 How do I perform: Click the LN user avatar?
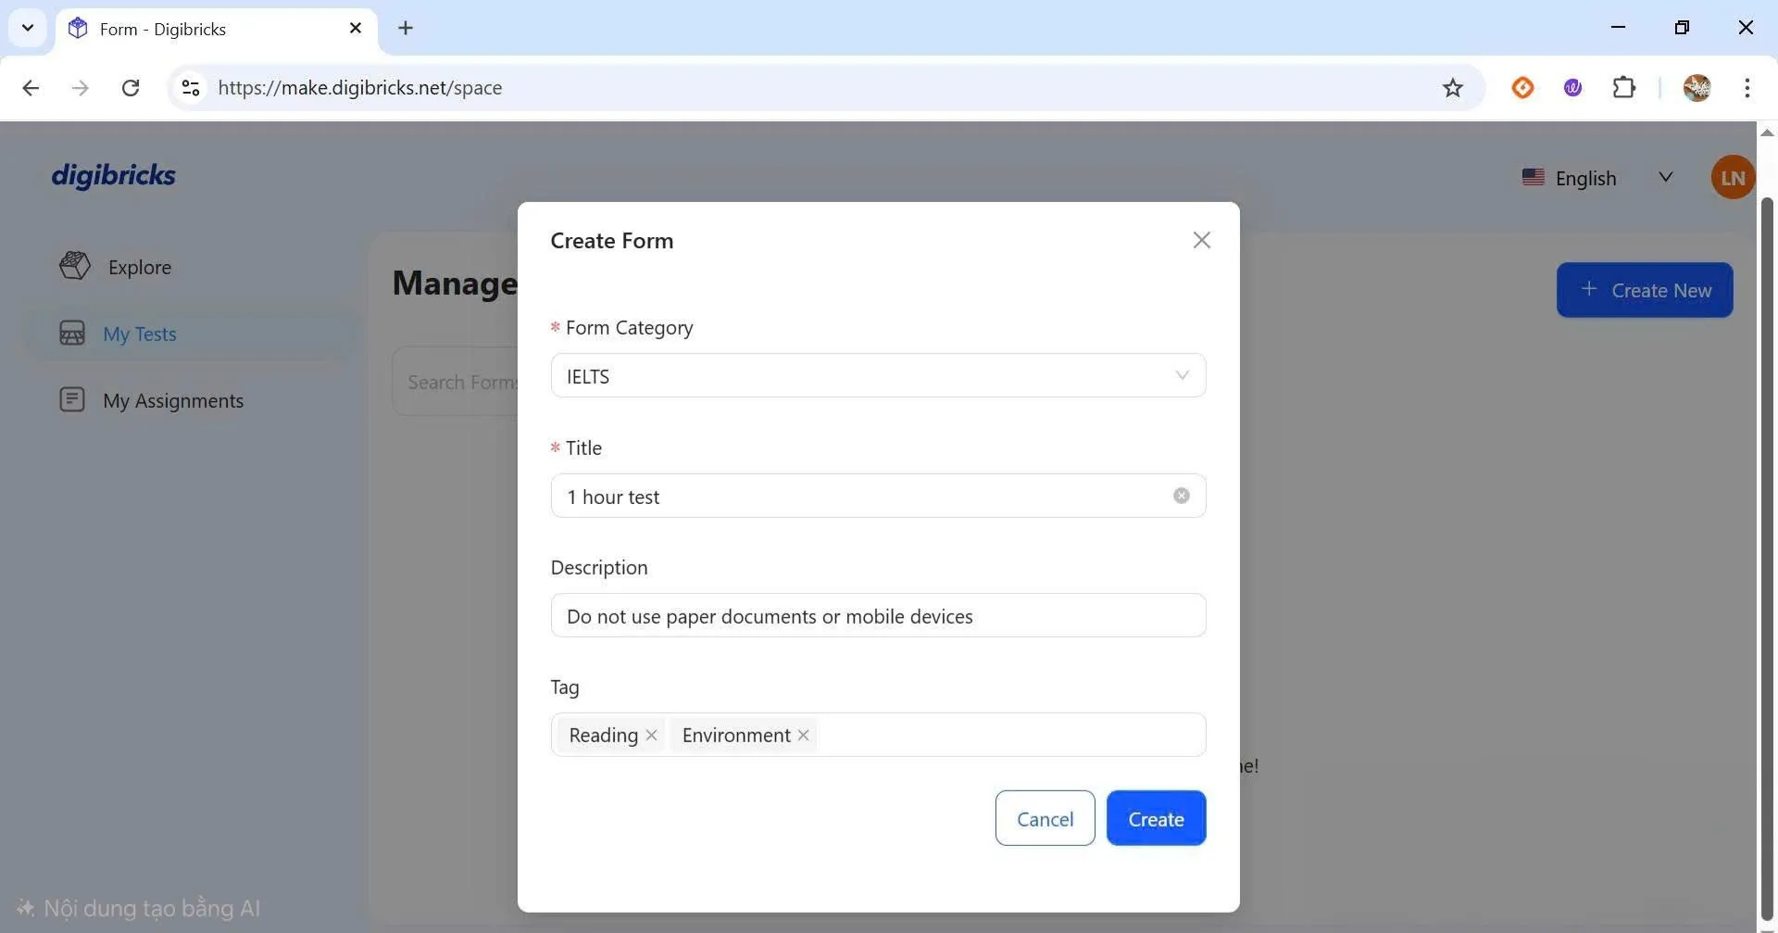[1732, 177]
